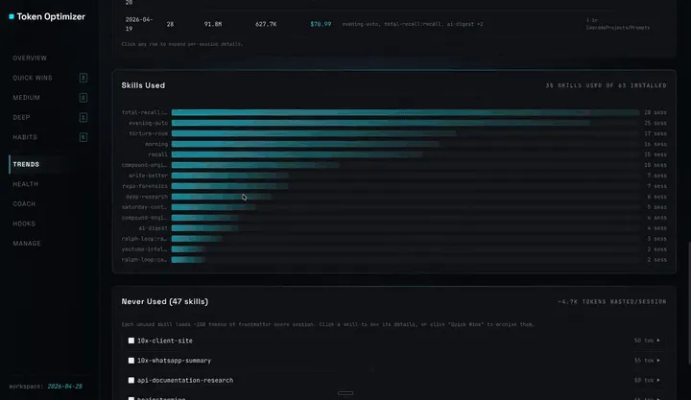Image resolution: width=691 pixels, height=400 pixels.
Task: Click the torture-room usage bar
Action: click(x=313, y=133)
